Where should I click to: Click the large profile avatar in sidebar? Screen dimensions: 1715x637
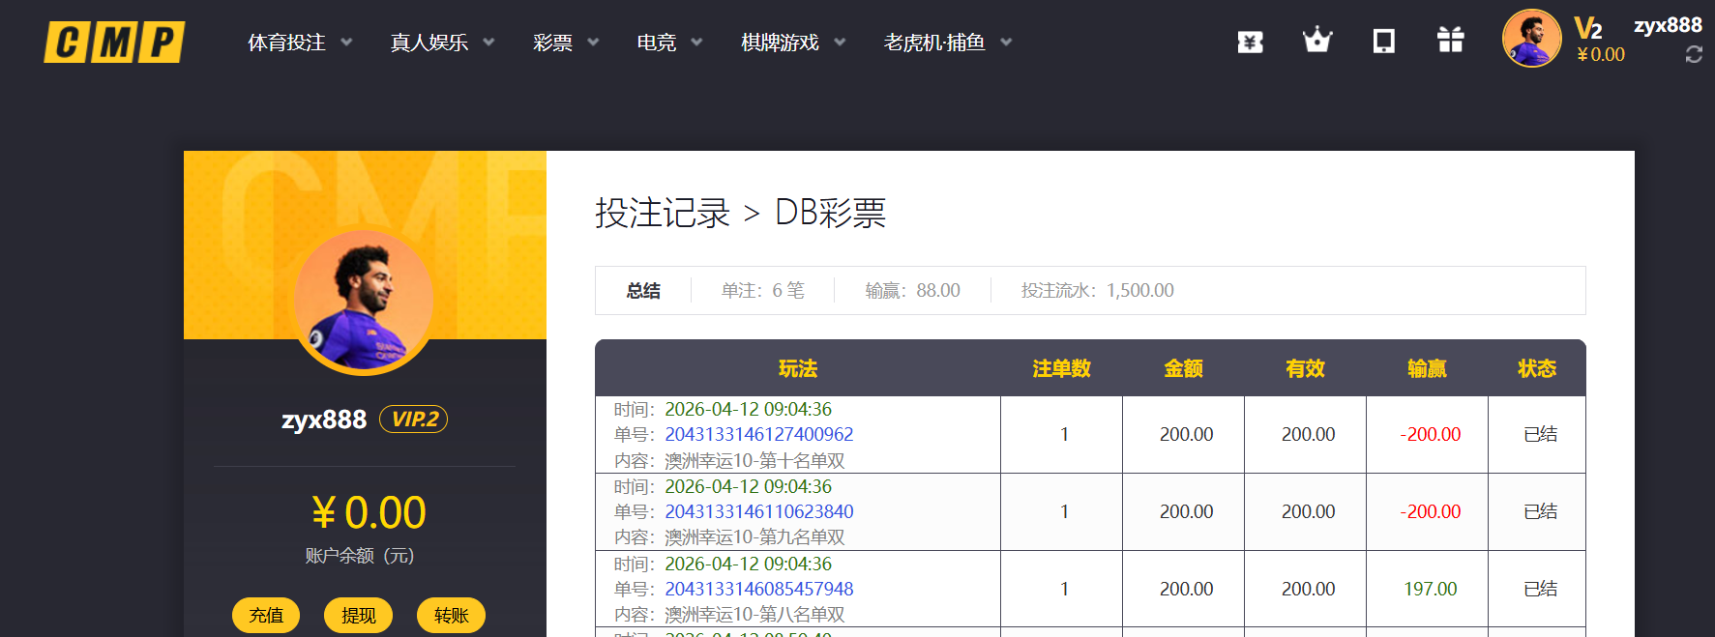pyautogui.click(x=364, y=302)
